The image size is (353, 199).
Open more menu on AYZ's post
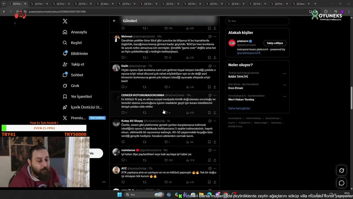click(x=215, y=168)
